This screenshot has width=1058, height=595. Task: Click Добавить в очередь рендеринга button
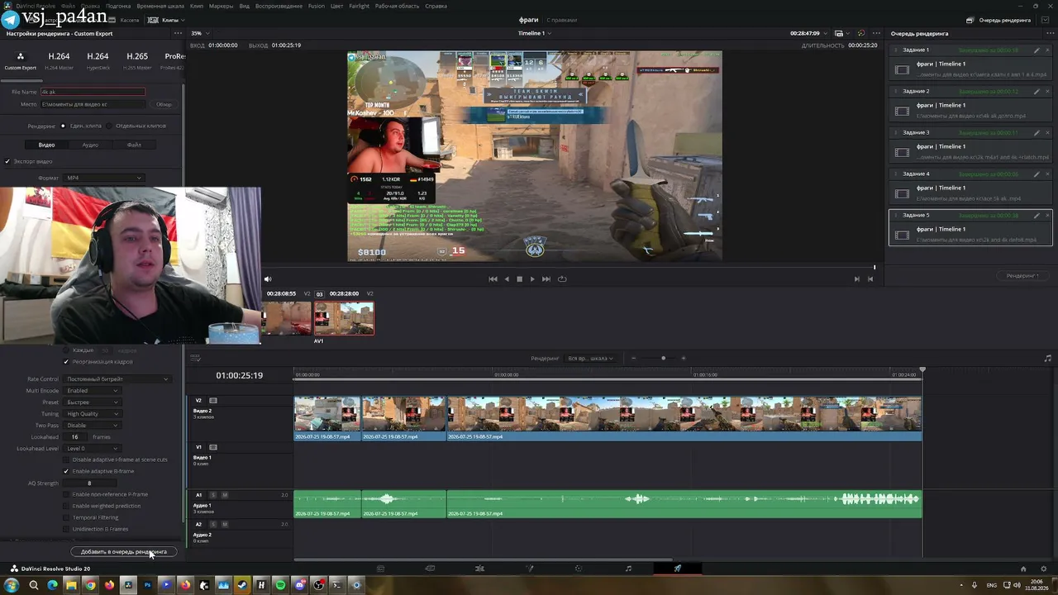point(124,552)
